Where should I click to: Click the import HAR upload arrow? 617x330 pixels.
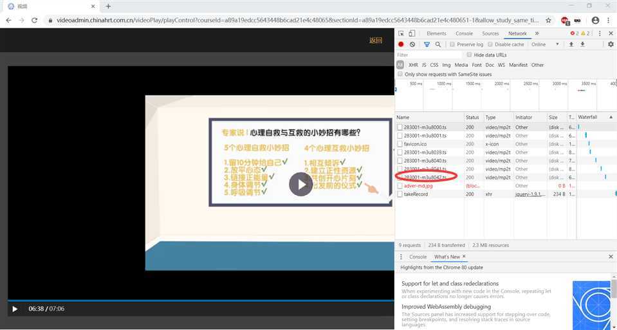click(571, 44)
